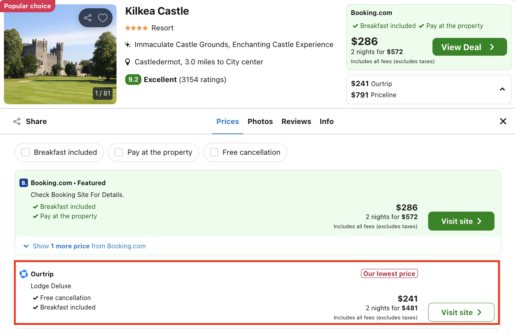Click the 9.2 rating score badge
The width and height of the screenshot is (515, 334).
pos(133,80)
